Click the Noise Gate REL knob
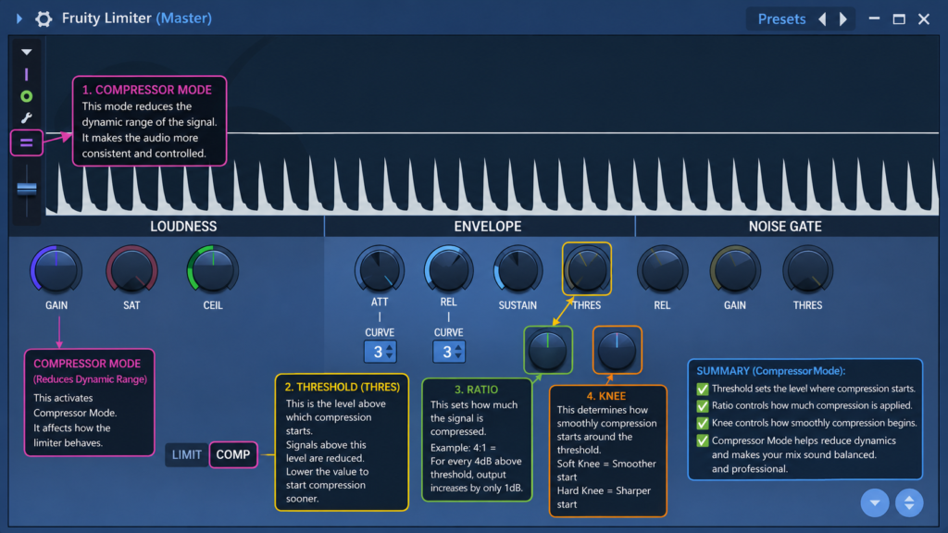 click(x=663, y=271)
